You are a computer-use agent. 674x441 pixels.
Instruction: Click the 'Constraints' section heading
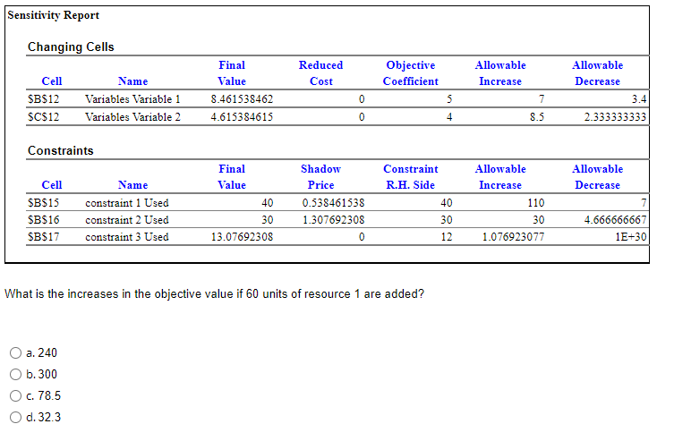tap(61, 150)
